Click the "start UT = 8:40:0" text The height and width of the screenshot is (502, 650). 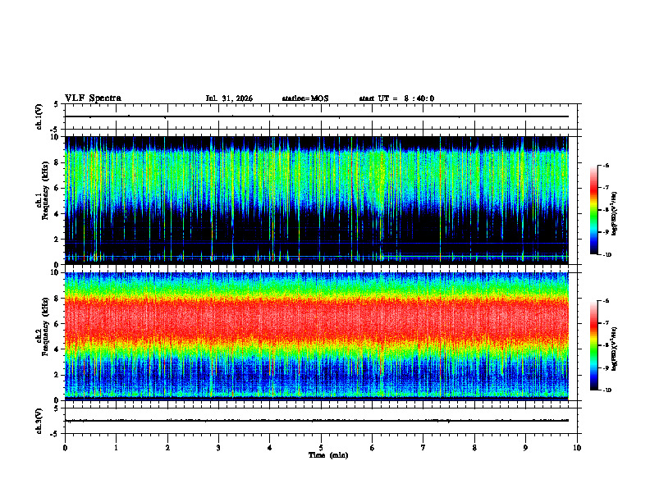click(x=396, y=98)
